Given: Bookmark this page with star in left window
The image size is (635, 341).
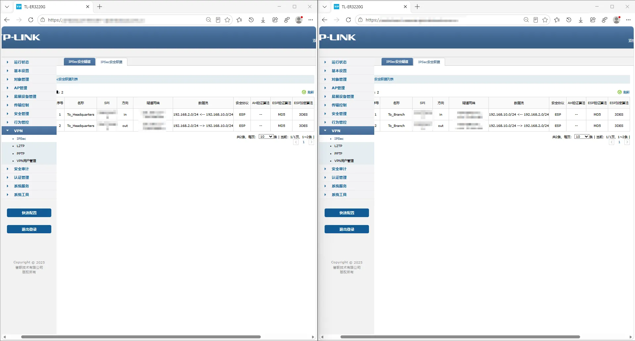Looking at the screenshot, I should click(227, 20).
